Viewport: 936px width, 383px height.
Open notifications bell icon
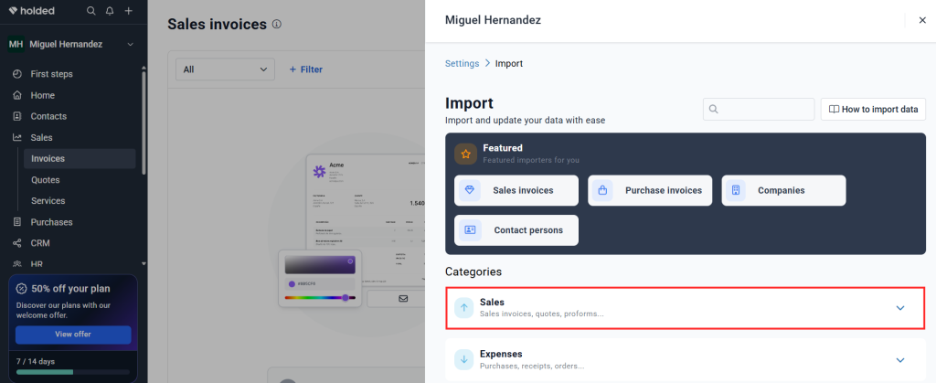110,11
